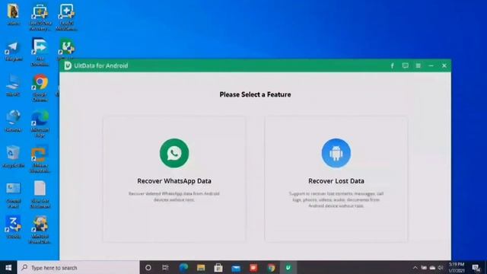
Task: Open the network icon in system tray
Action: click(424, 267)
